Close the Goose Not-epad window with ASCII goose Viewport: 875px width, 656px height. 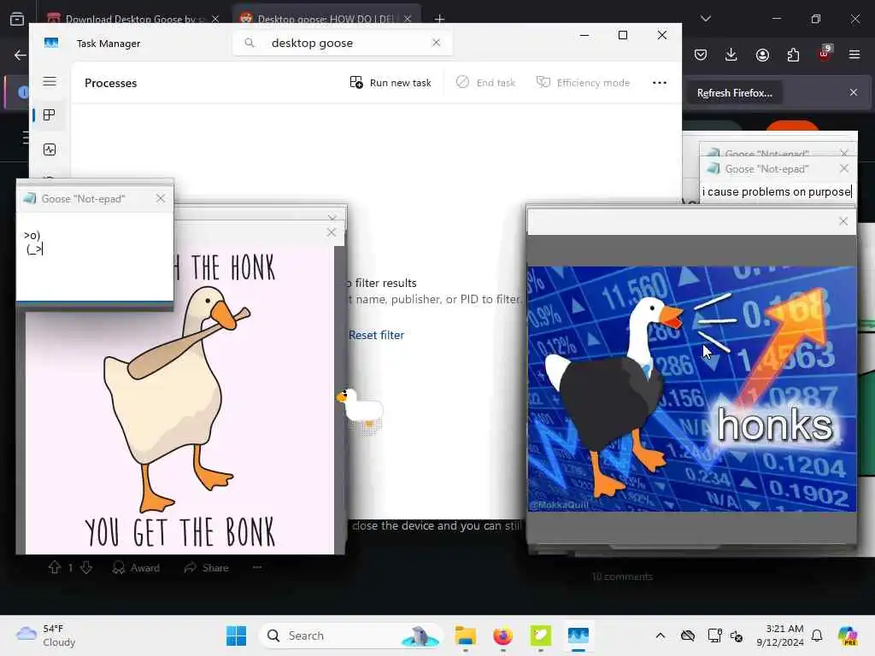[161, 198]
